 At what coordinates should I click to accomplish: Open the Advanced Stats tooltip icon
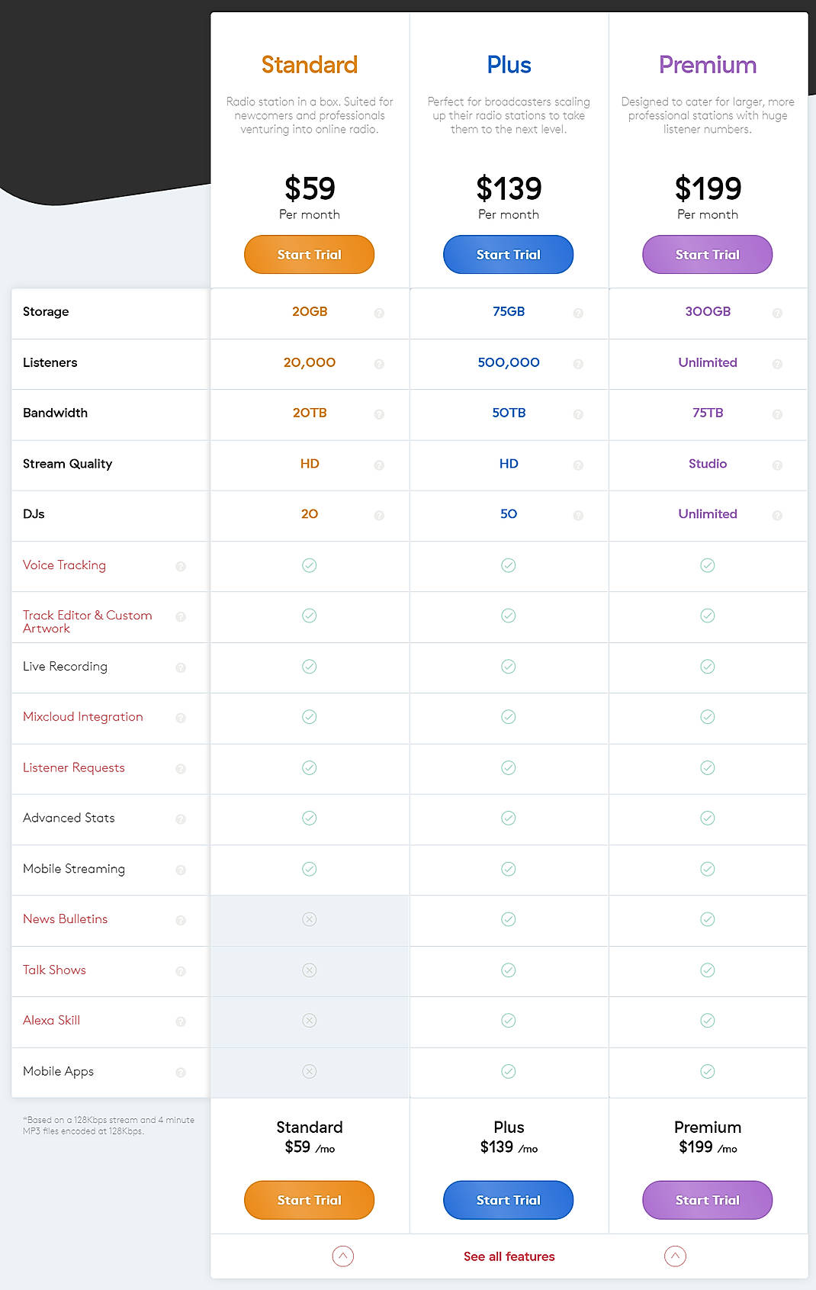[x=181, y=819]
